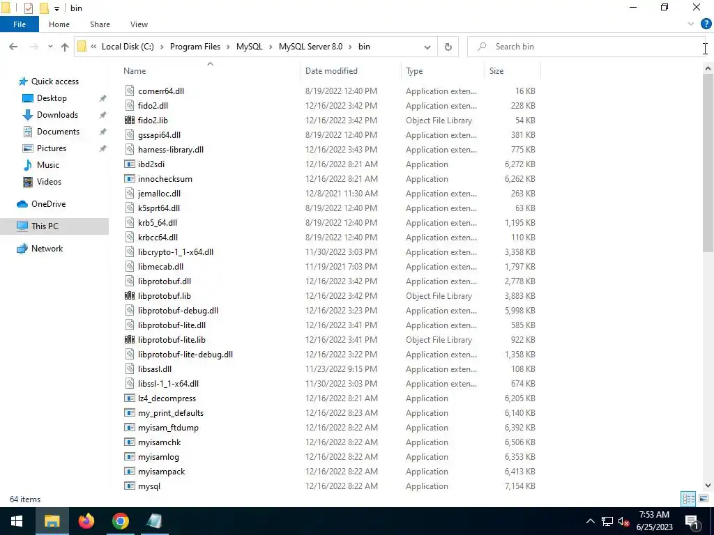Screen dimensions: 714x535
Task: Select the libprotobuf.lib file icon
Action: tap(130, 295)
